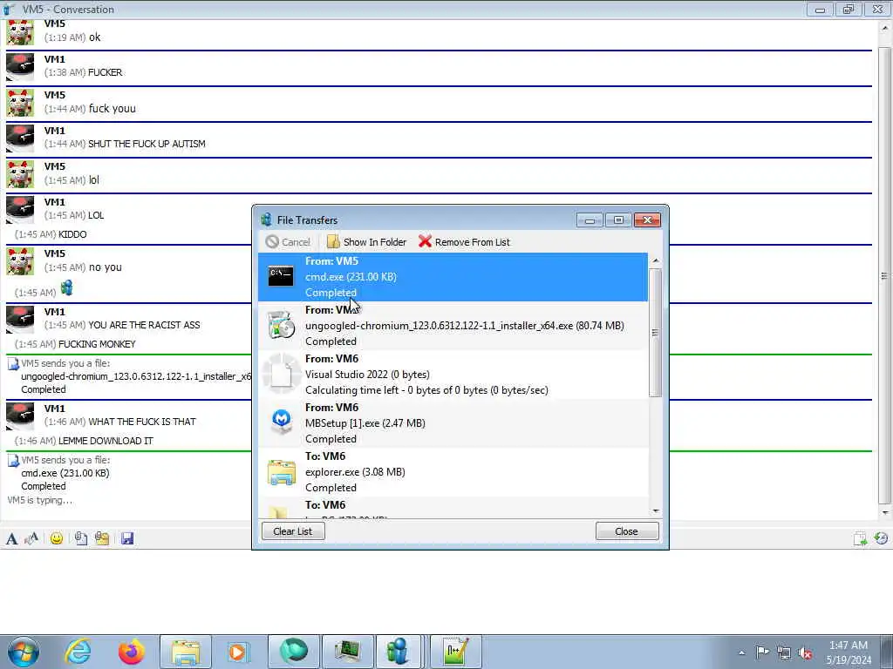893x669 pixels.
Task: Select the explorer.exe transfer to VM6
Action: pyautogui.click(x=453, y=472)
